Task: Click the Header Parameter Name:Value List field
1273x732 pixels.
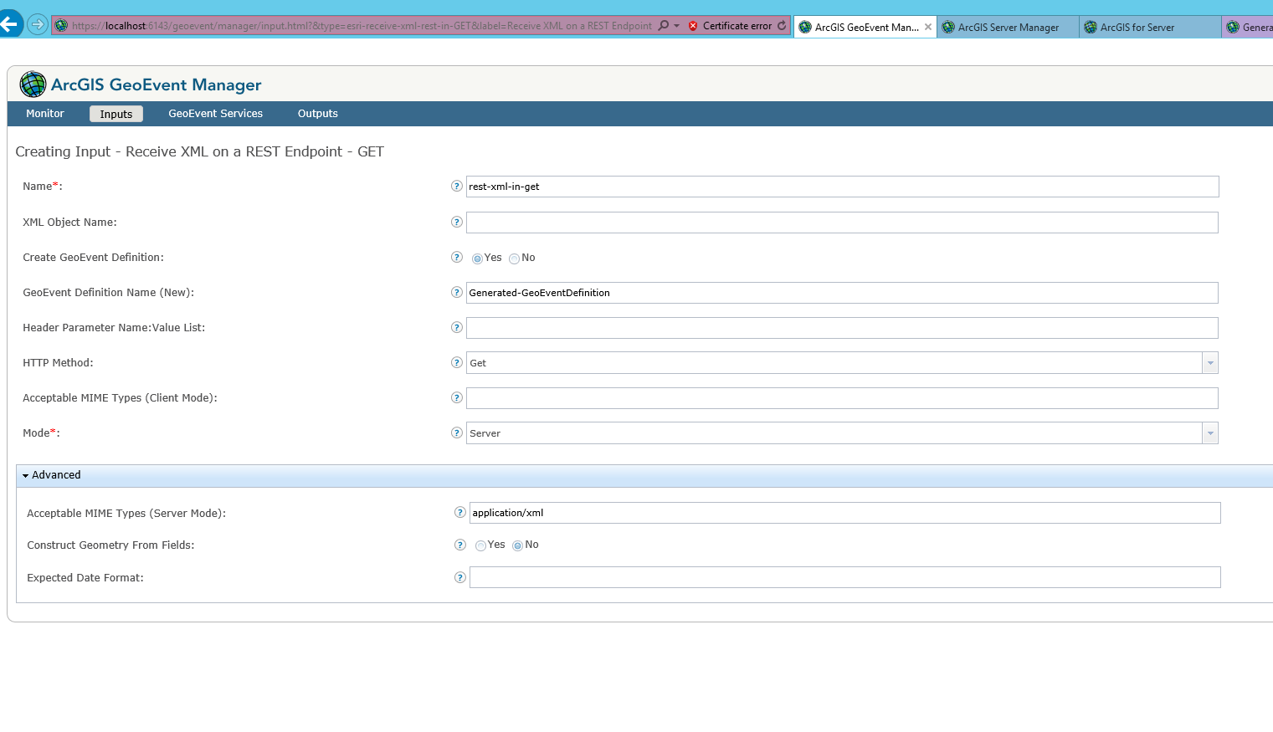Action: 842,328
